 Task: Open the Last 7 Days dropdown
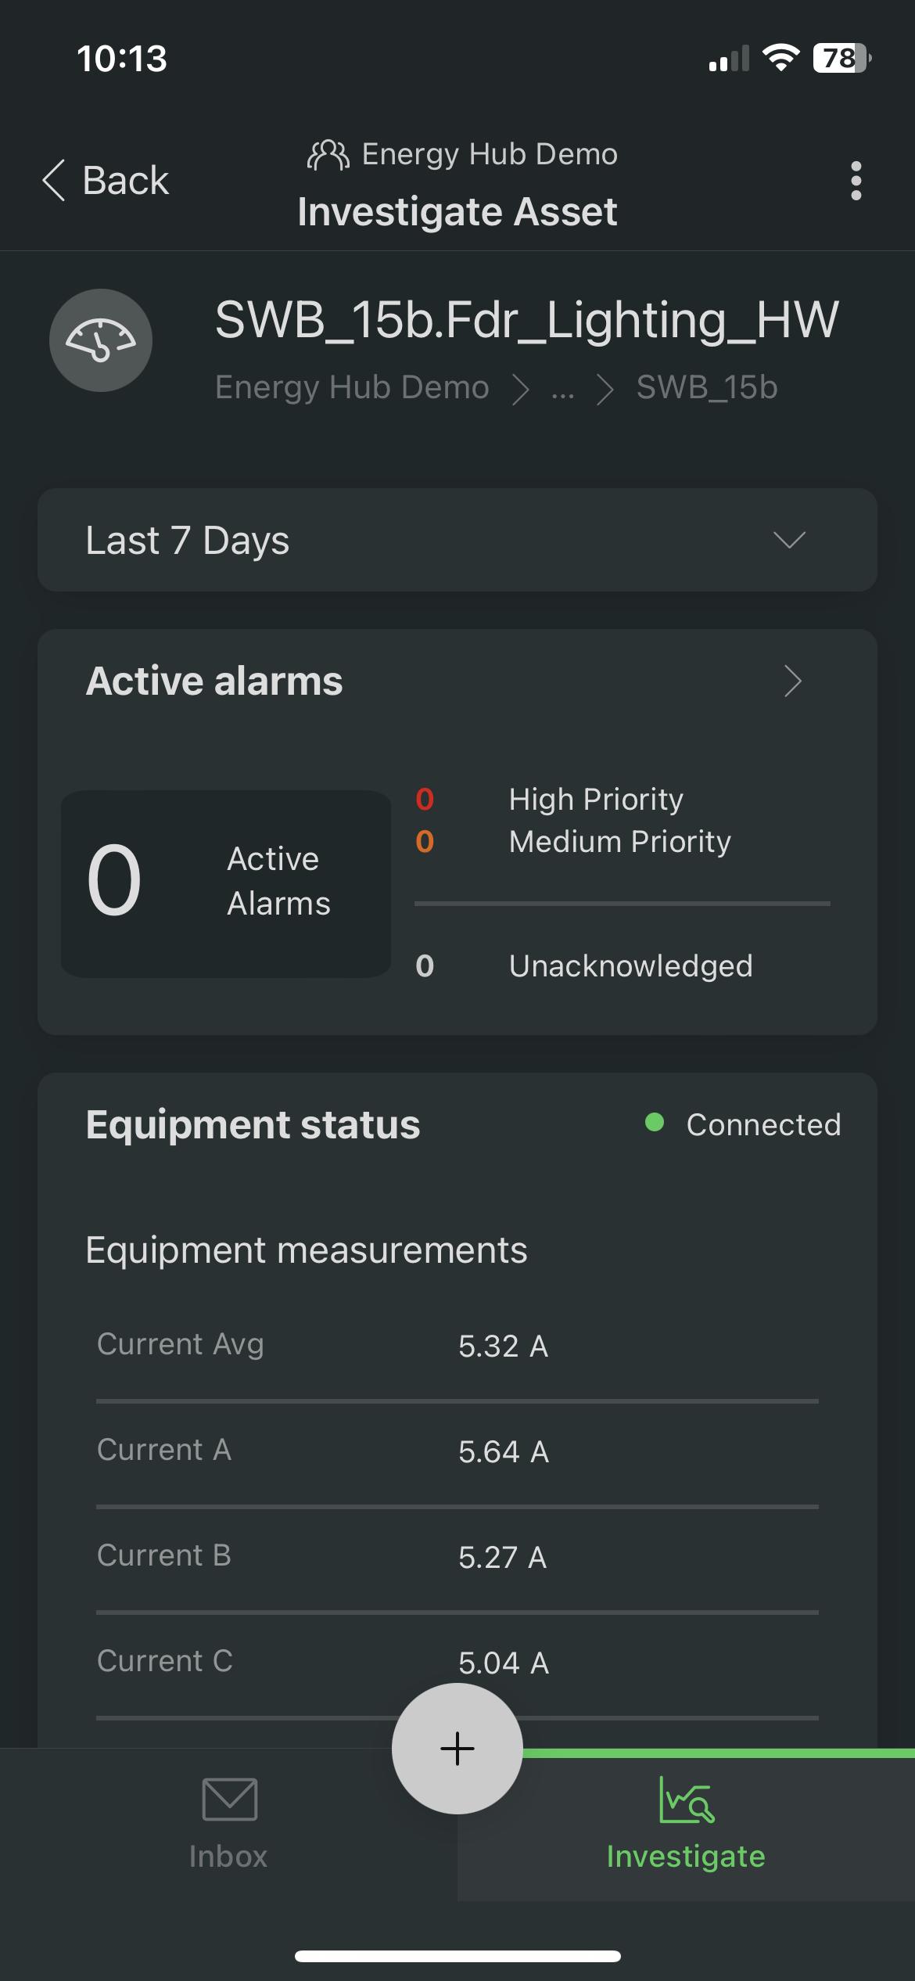[x=457, y=540]
